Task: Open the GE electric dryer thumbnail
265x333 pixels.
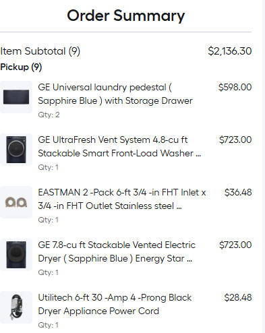Action: coord(16,255)
